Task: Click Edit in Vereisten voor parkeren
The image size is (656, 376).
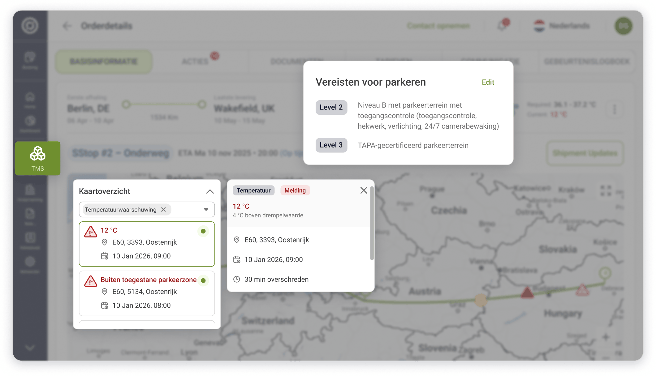Action: pyautogui.click(x=488, y=82)
